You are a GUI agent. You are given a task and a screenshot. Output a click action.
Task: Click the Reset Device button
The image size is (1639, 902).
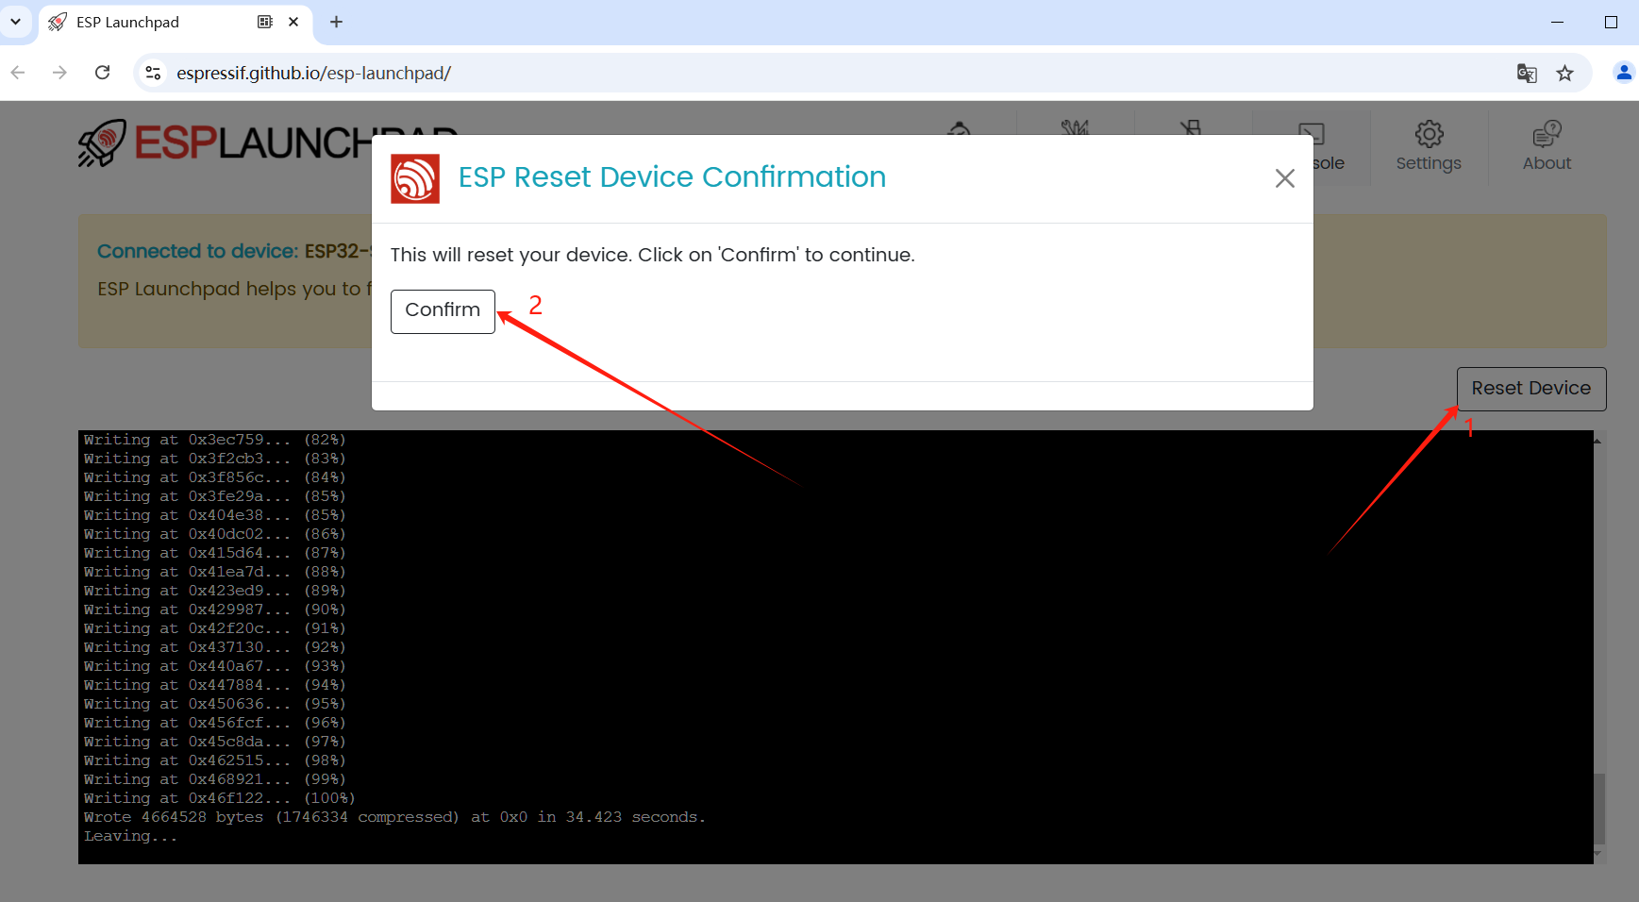1530,389
